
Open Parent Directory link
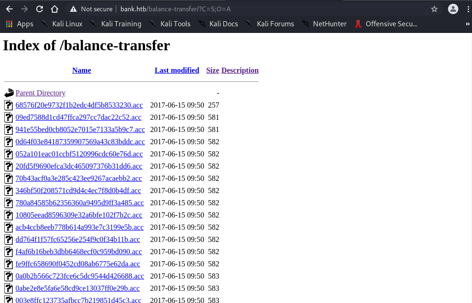pos(40,93)
